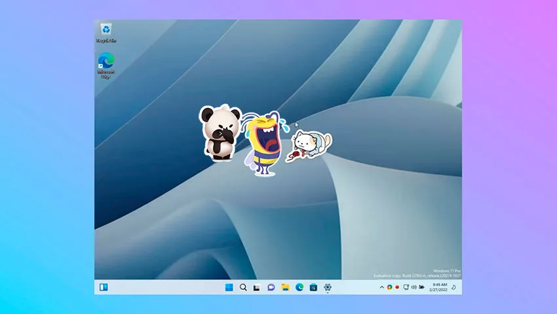Image resolution: width=557 pixels, height=314 pixels.
Task: Click the colorful round tray icon
Action: tap(390, 287)
